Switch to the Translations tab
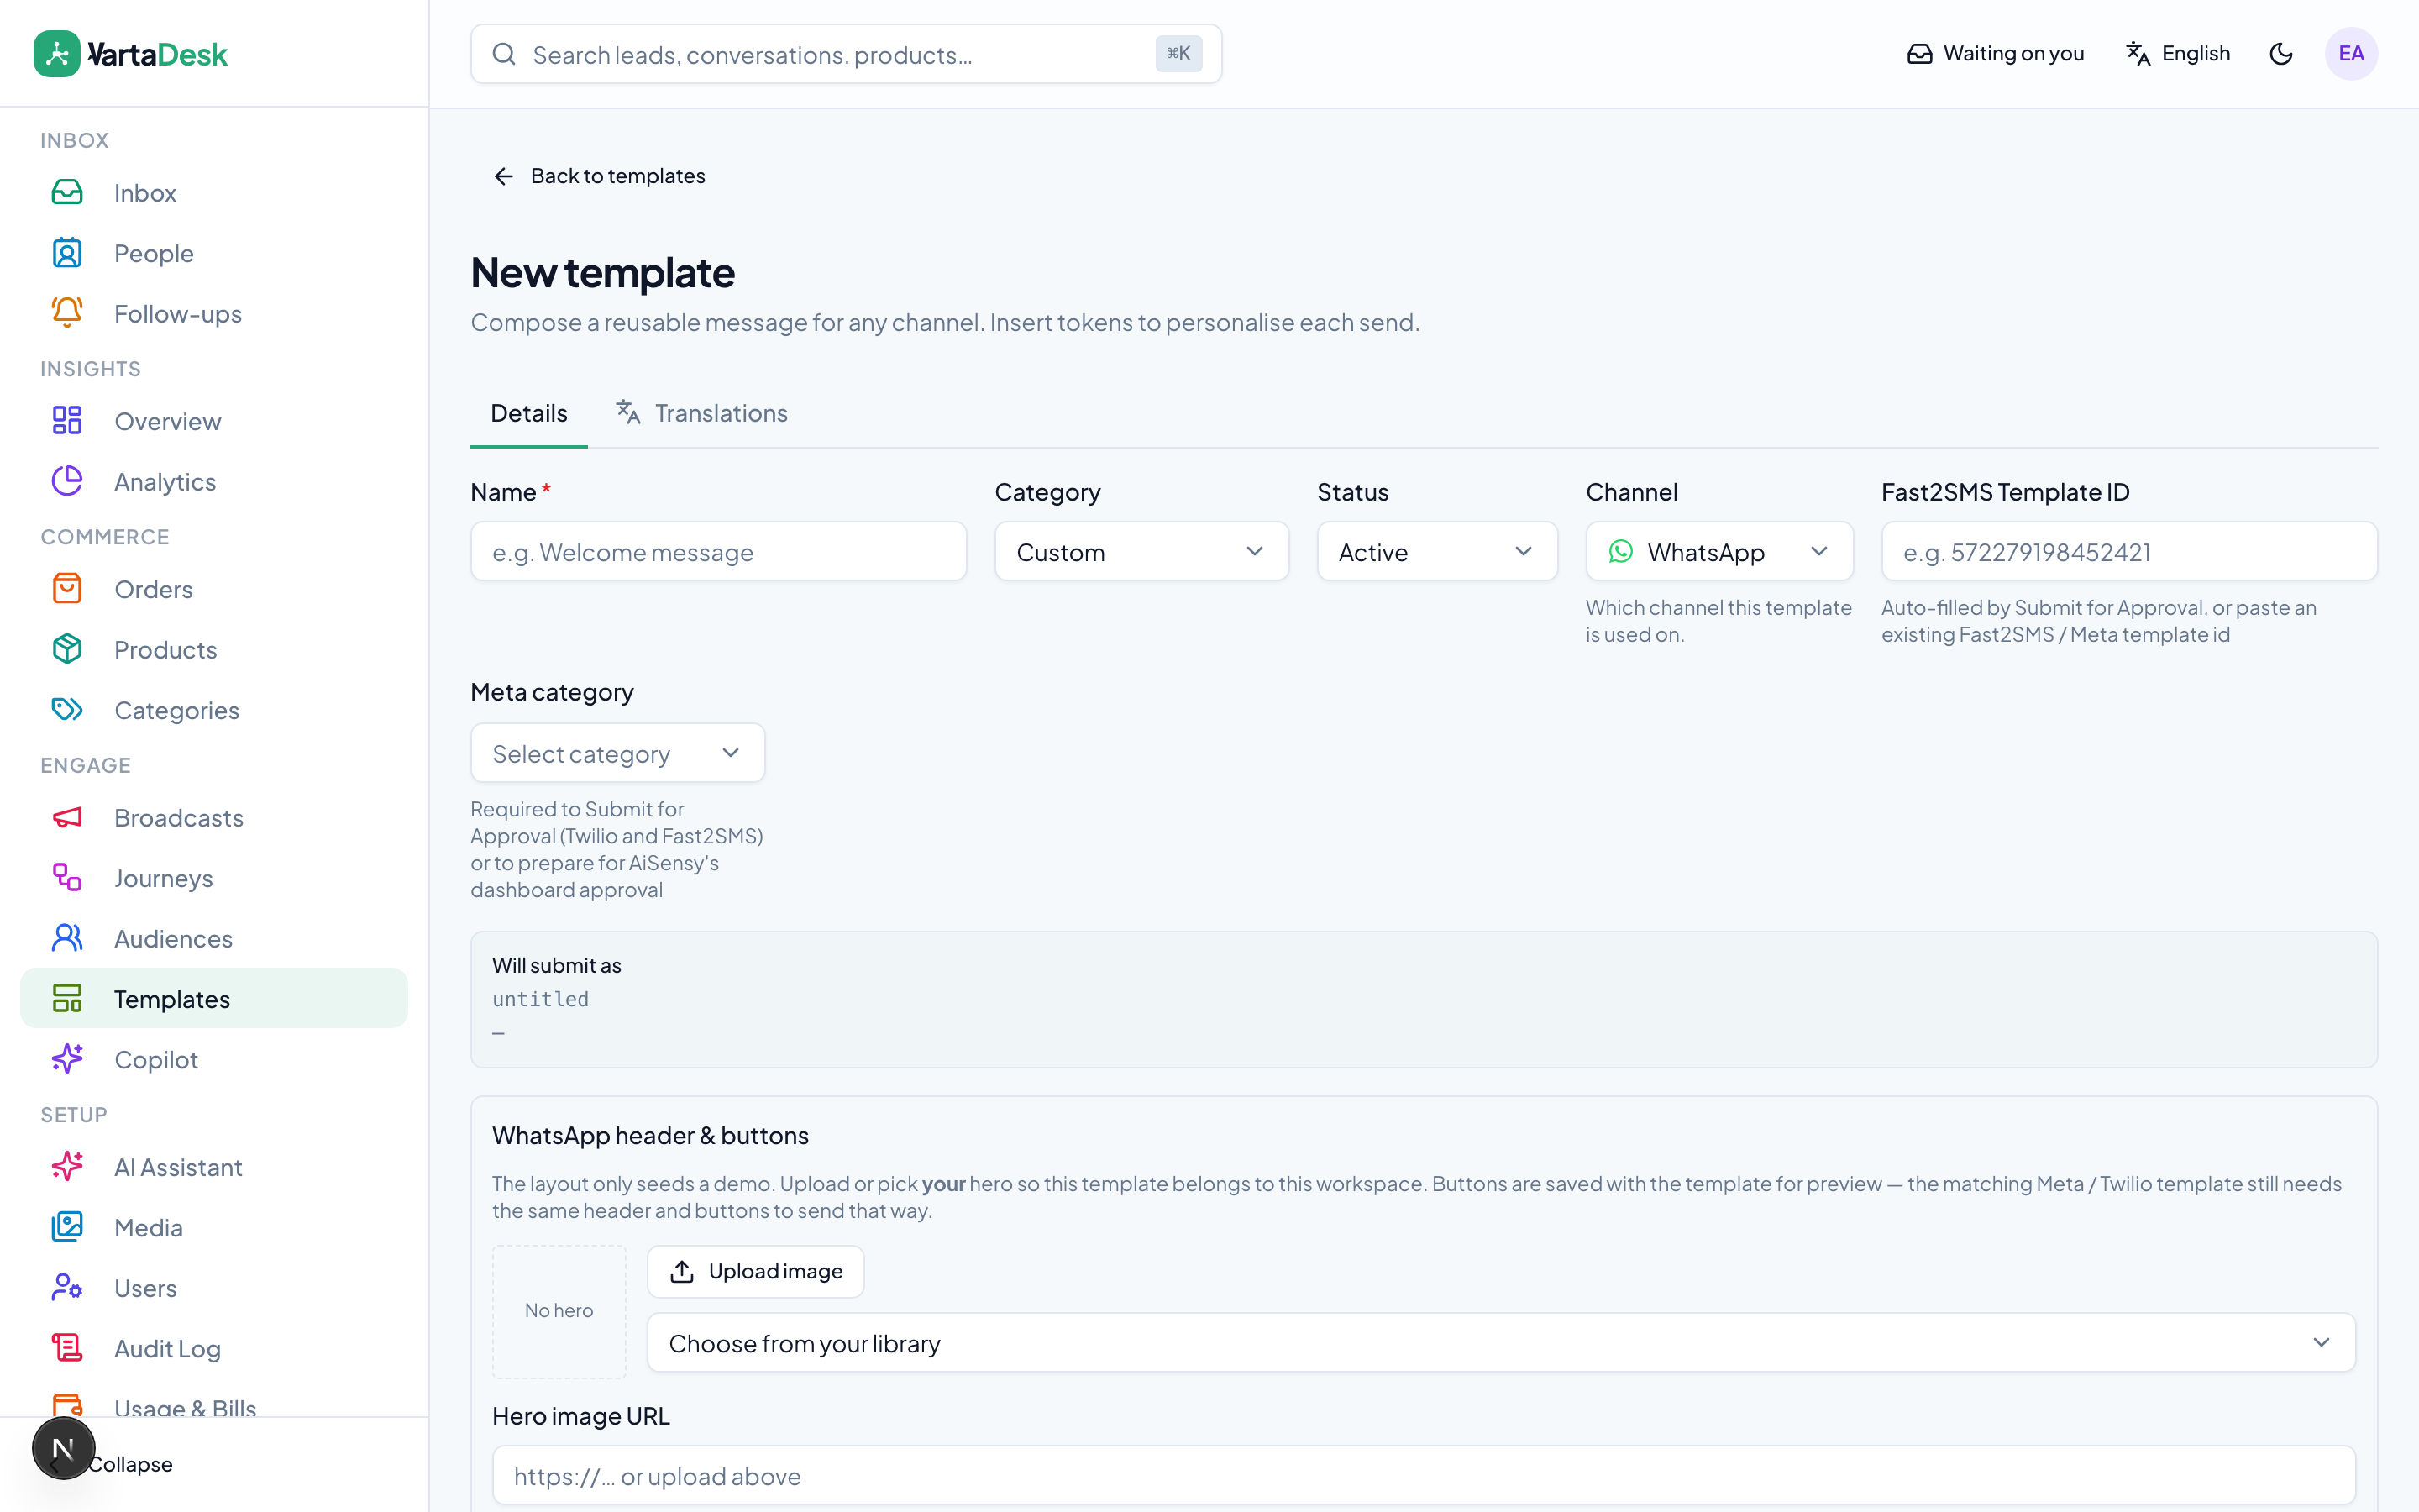The width and height of the screenshot is (2419, 1512). (701, 413)
